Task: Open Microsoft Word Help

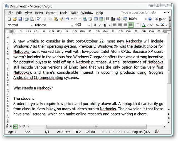Action: (150, 19)
